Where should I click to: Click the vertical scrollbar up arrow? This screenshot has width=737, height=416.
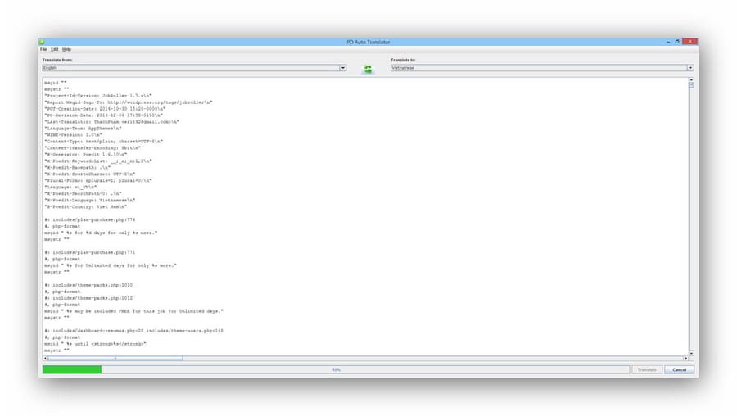tap(691, 80)
